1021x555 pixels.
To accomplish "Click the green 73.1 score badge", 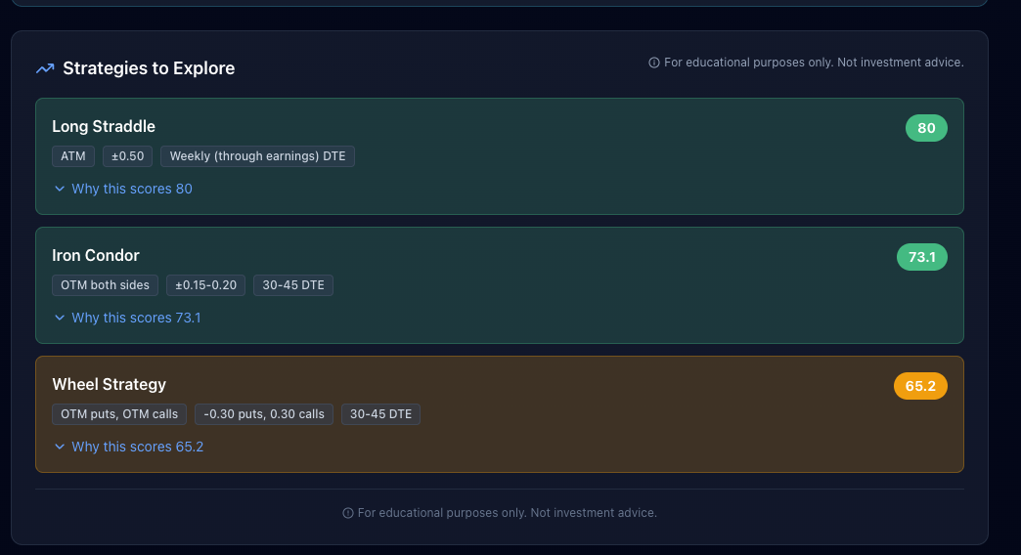I will click(x=921, y=257).
